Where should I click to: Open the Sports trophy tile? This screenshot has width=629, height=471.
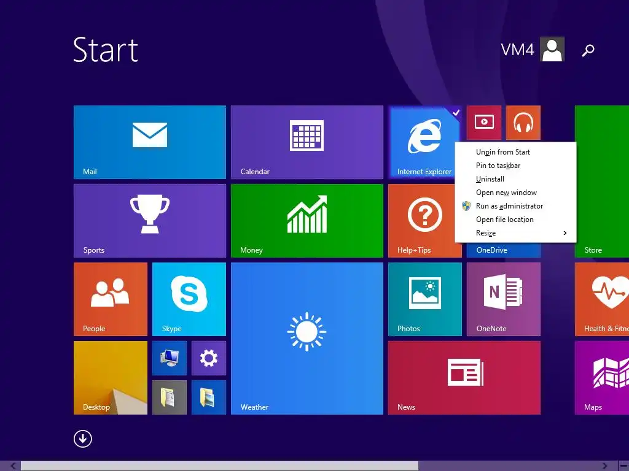point(150,221)
